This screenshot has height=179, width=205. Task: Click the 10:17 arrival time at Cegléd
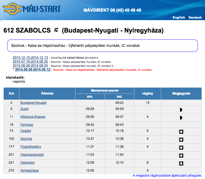(x=90, y=131)
